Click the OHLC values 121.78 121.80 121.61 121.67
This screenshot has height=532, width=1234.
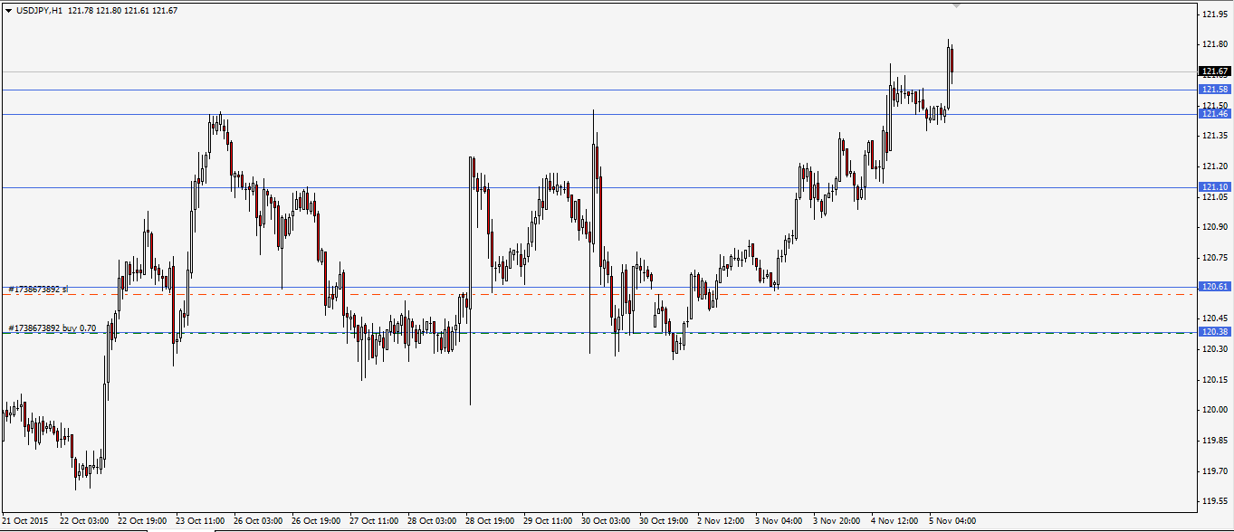pos(123,11)
